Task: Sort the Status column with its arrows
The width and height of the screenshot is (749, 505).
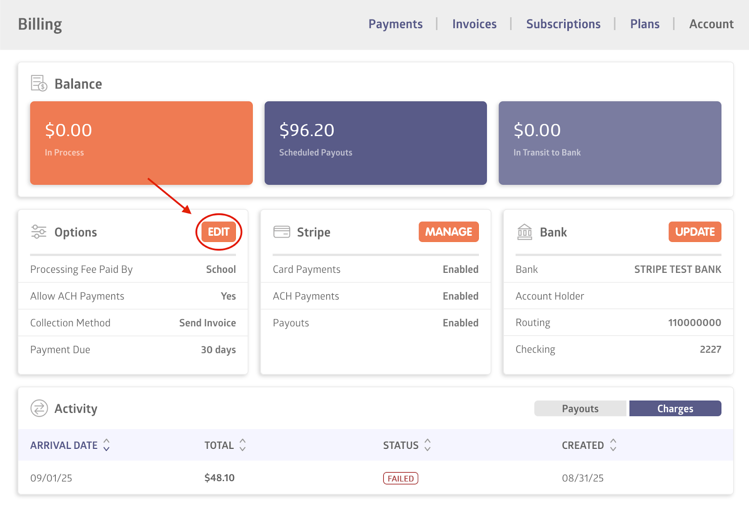Action: pos(427,445)
